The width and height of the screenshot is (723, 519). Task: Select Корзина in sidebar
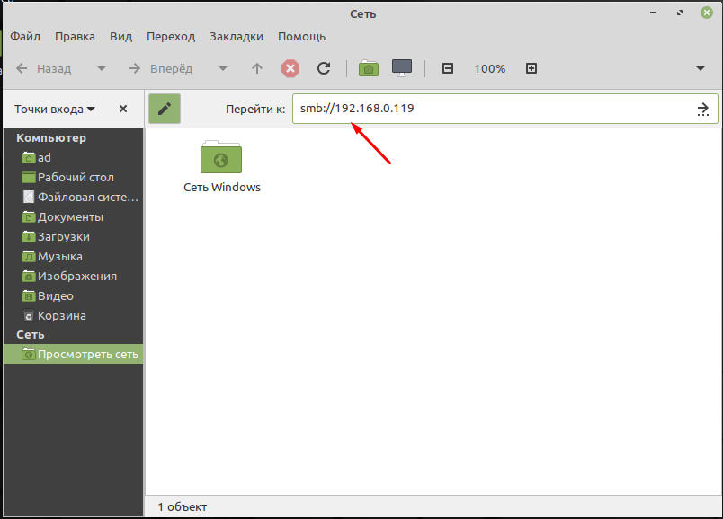[74, 316]
